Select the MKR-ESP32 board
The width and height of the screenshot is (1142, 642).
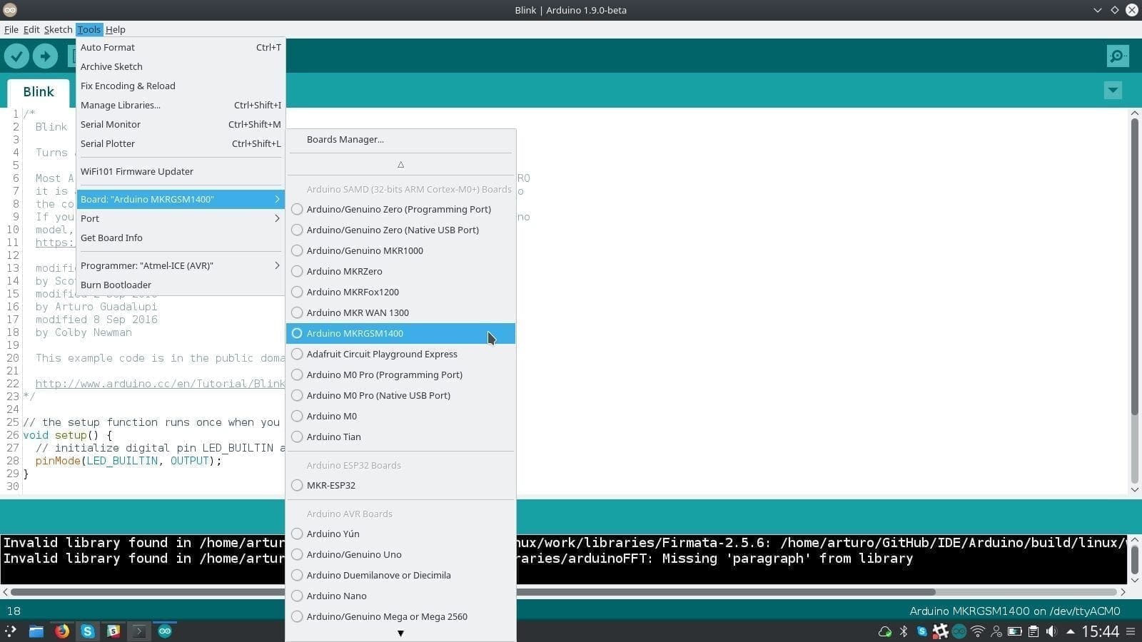(x=330, y=485)
